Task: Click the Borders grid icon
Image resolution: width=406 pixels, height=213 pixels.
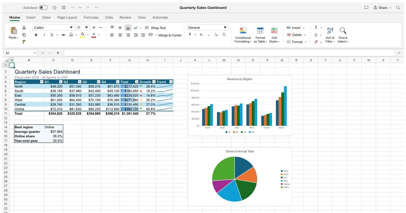Action: pyautogui.click(x=71, y=35)
